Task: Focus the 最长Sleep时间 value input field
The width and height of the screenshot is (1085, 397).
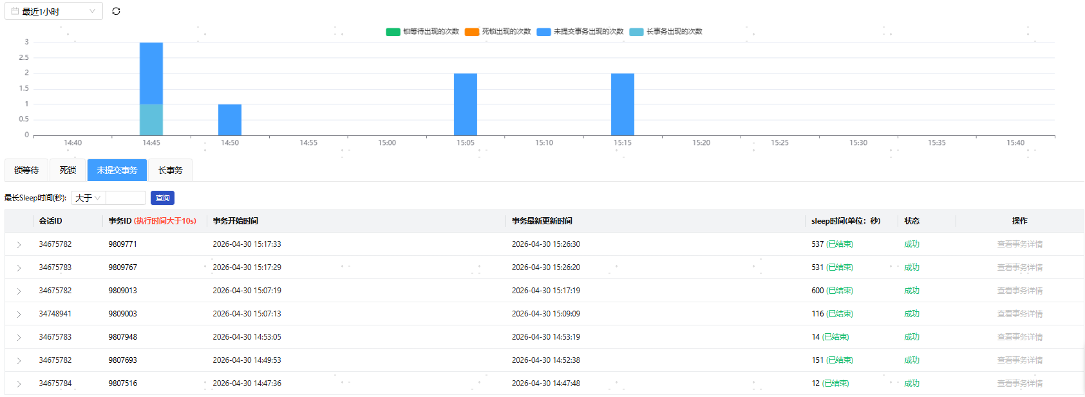Action: click(126, 198)
